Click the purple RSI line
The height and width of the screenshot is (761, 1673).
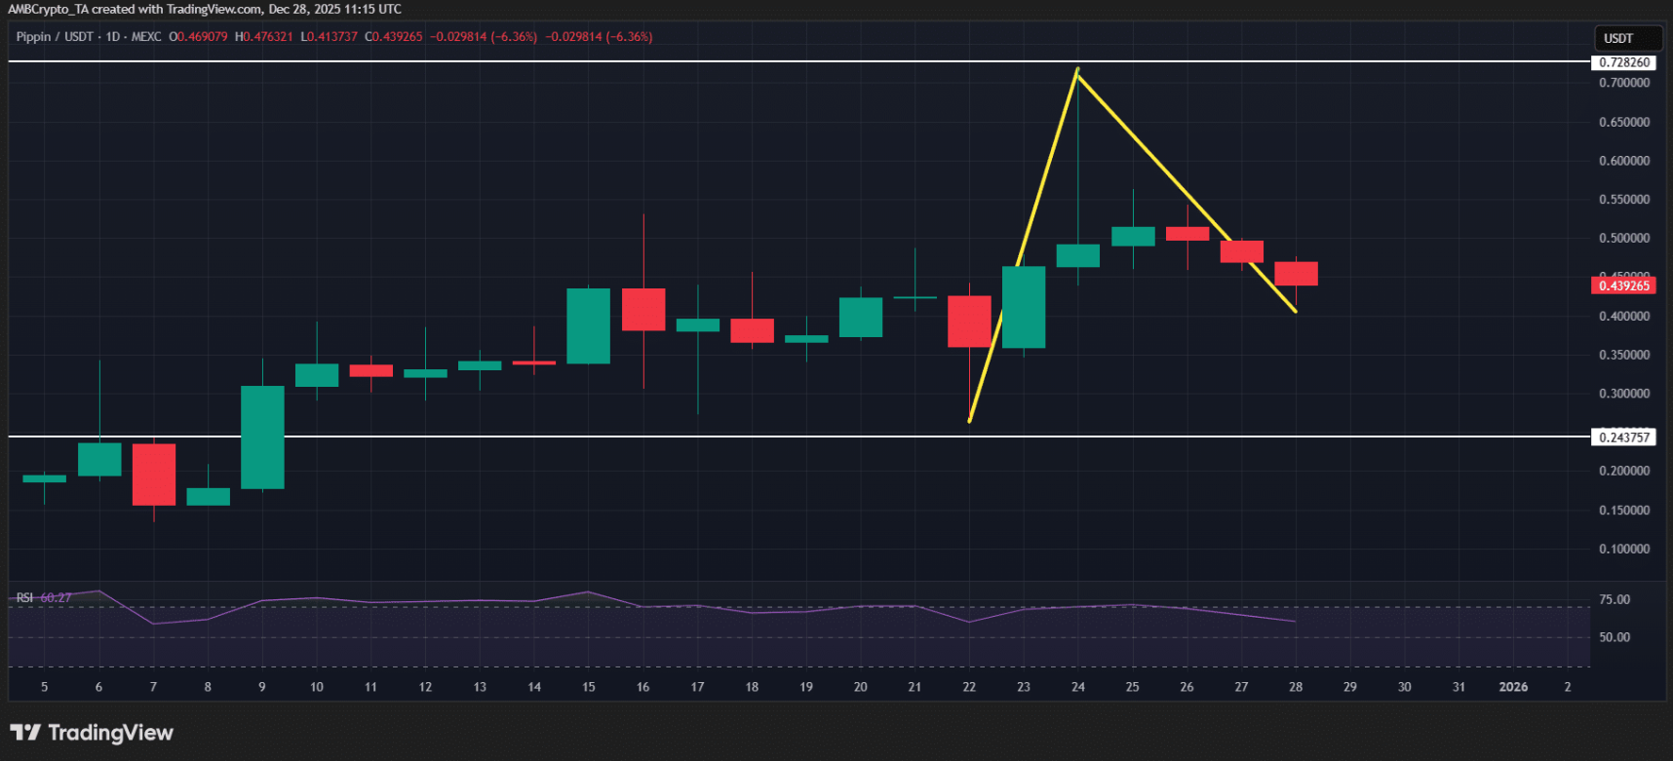643,606
